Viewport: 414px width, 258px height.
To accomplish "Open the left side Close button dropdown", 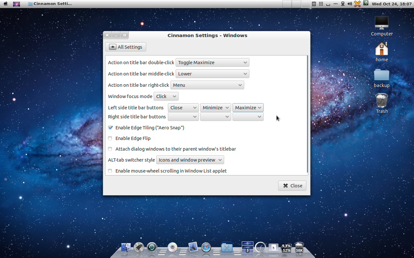I will point(183,108).
